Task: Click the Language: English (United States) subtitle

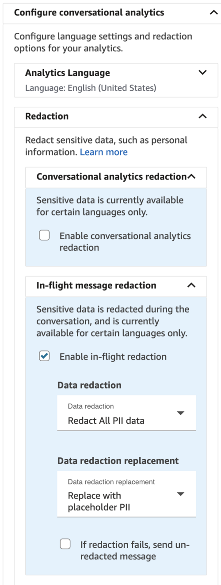Action: point(91,88)
